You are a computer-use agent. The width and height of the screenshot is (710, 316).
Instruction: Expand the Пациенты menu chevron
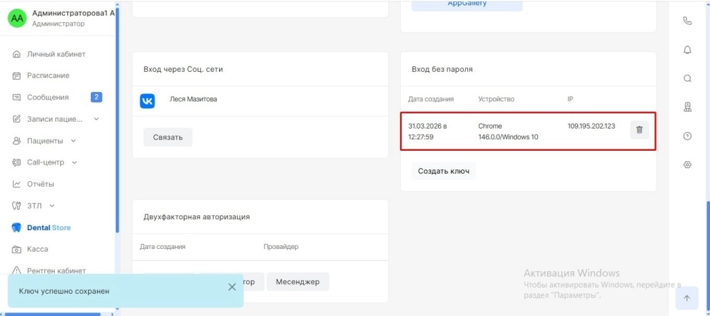click(73, 141)
